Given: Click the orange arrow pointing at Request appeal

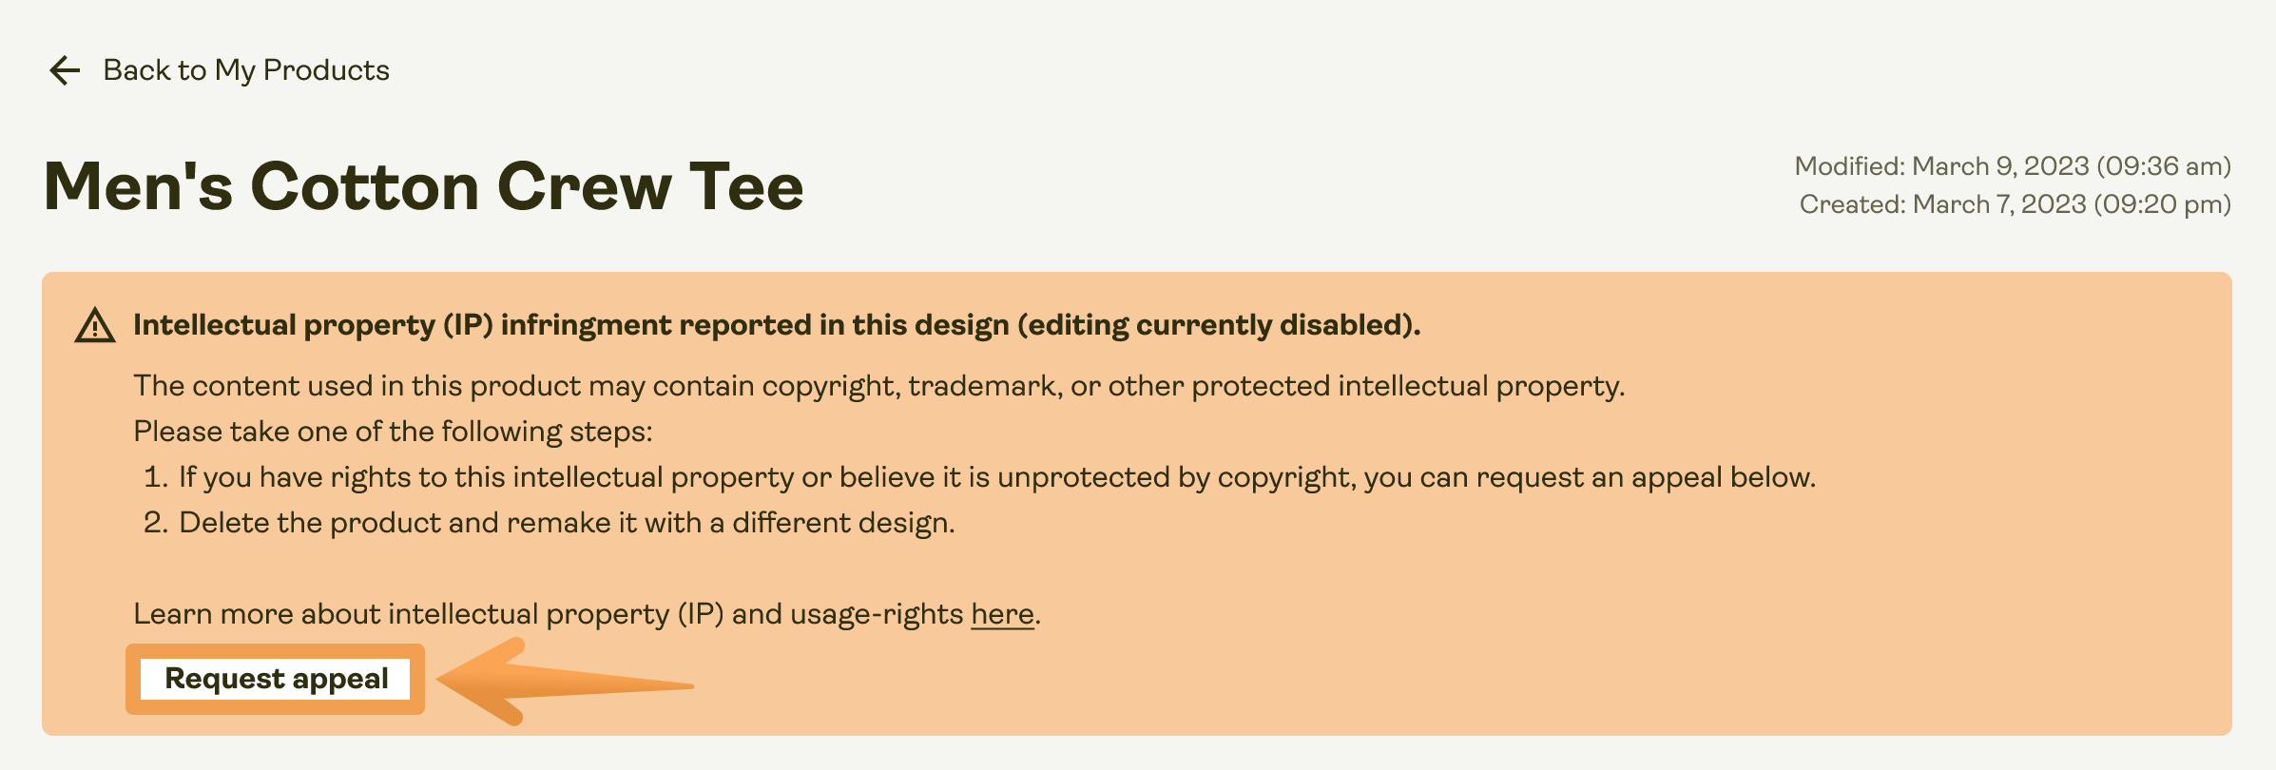Looking at the screenshot, I should point(566,683).
